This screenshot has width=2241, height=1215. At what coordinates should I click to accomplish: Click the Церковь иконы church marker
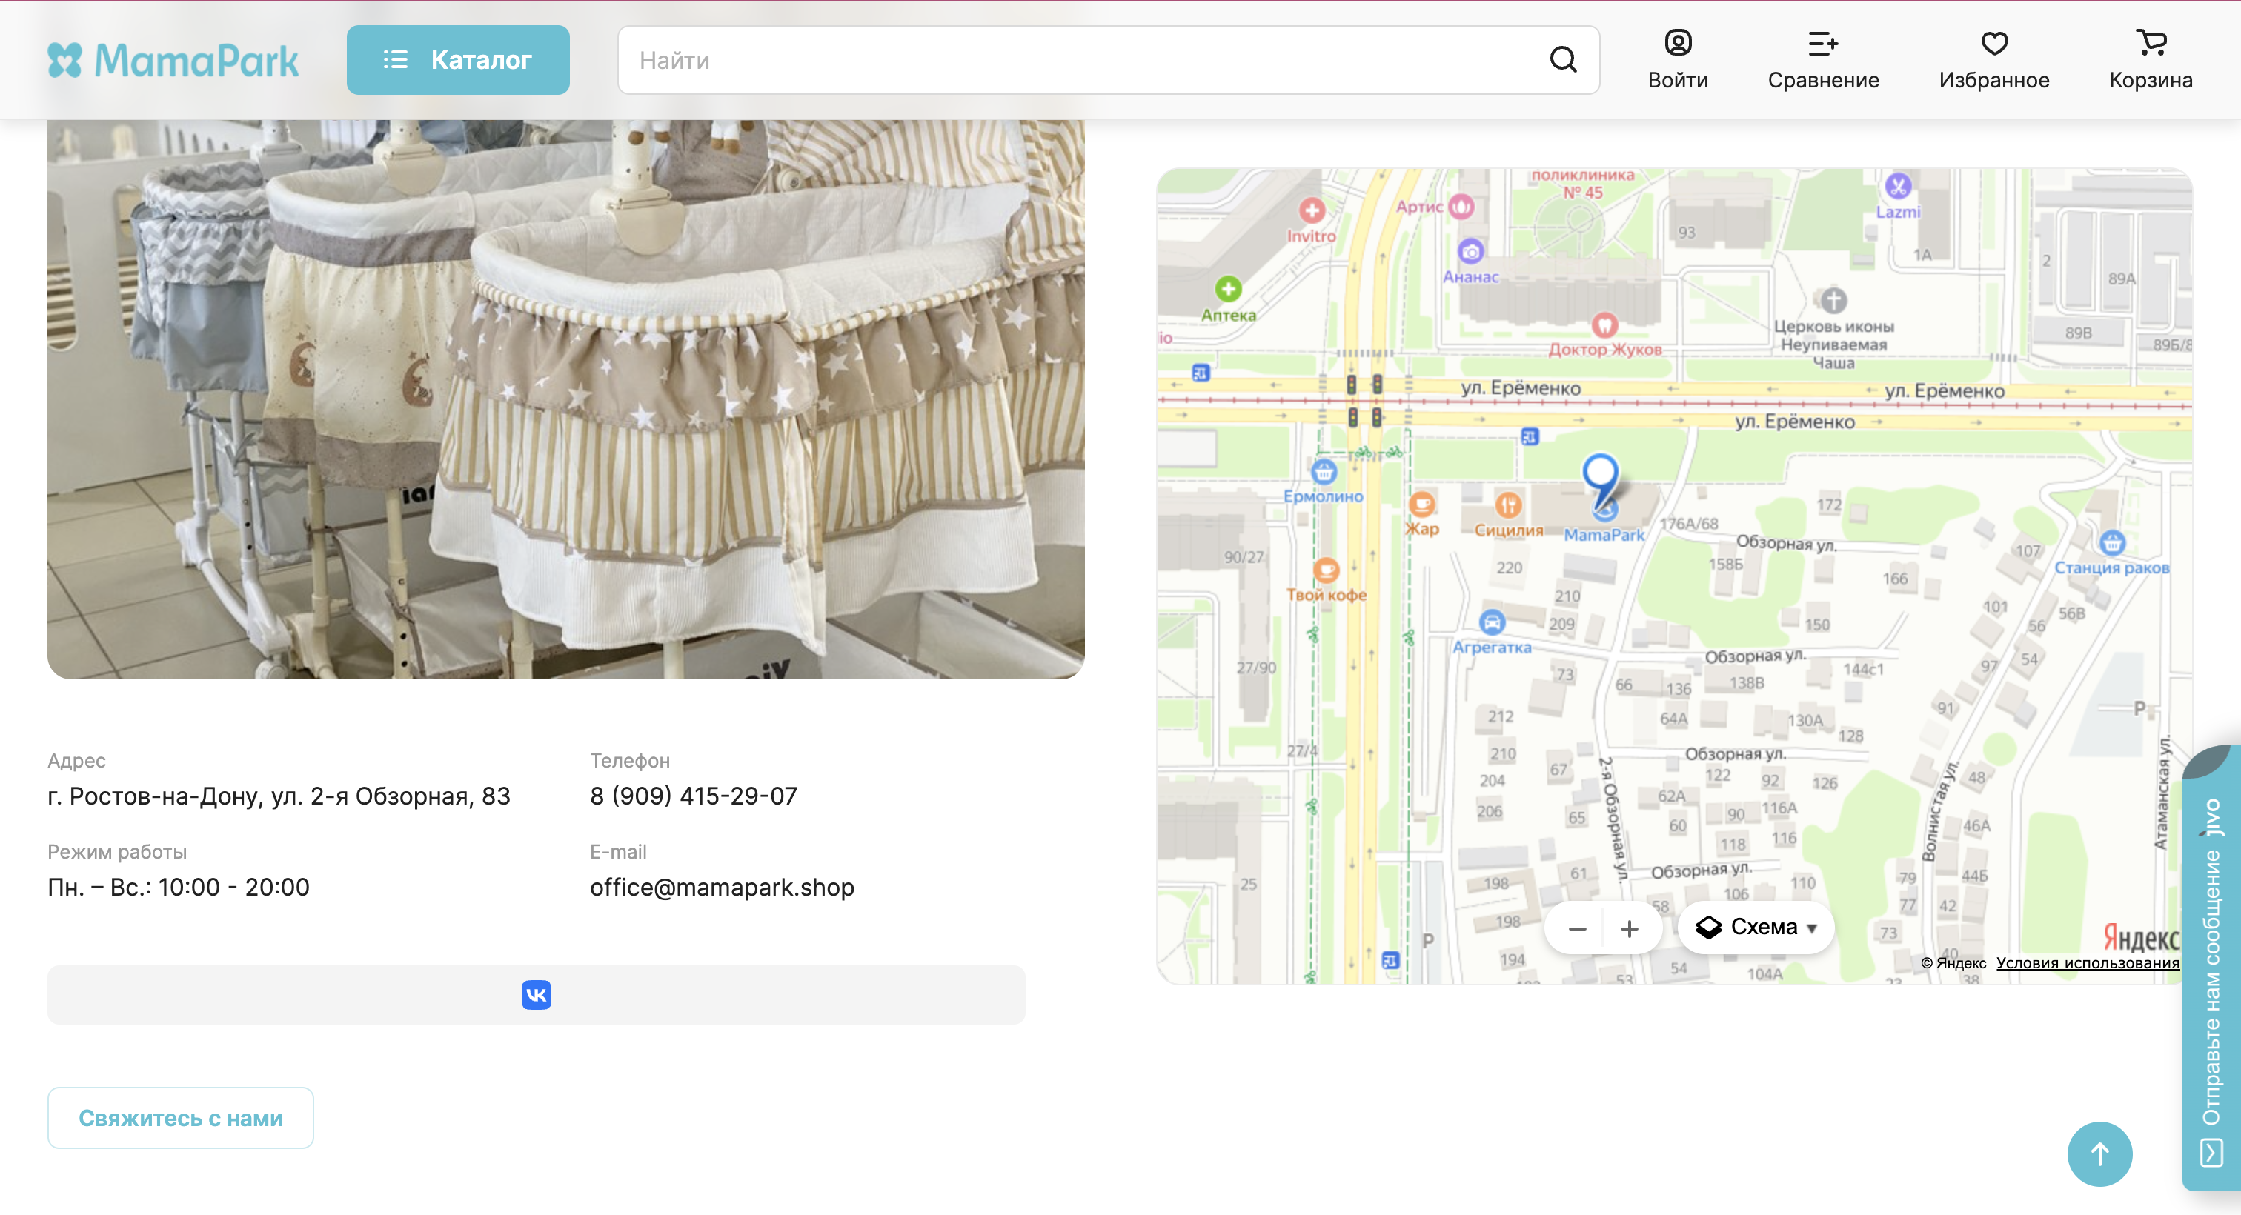1834,300
